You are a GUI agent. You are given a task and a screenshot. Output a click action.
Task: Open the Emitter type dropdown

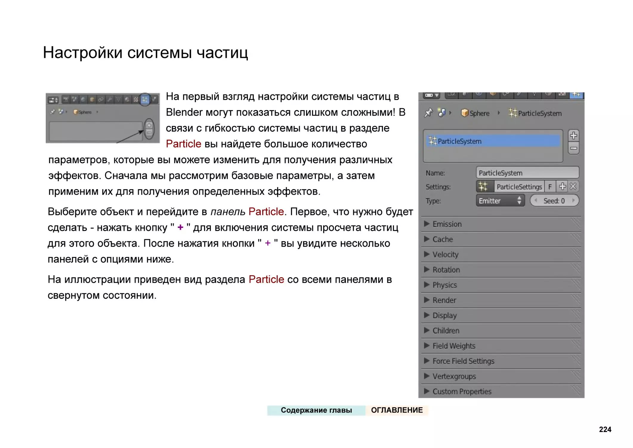pyautogui.click(x=500, y=201)
